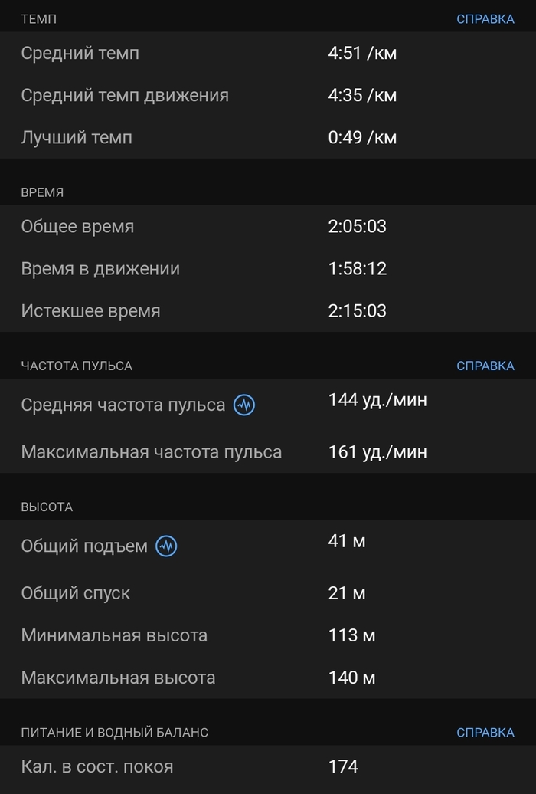The width and height of the screenshot is (536, 794).
Task: Tap the pulse icon beside Общий подъем
Action: tap(166, 546)
